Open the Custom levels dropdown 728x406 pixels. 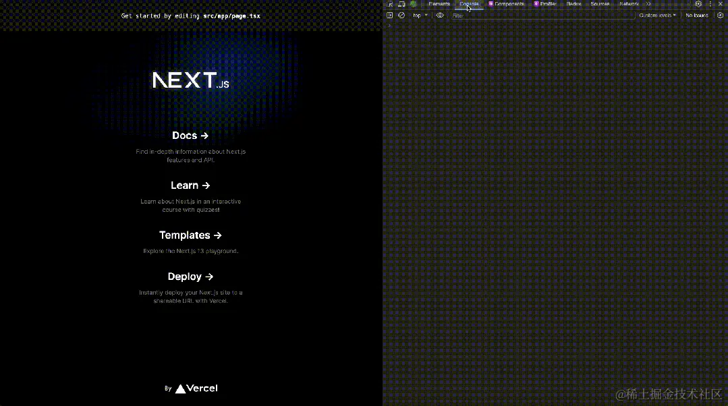point(657,16)
